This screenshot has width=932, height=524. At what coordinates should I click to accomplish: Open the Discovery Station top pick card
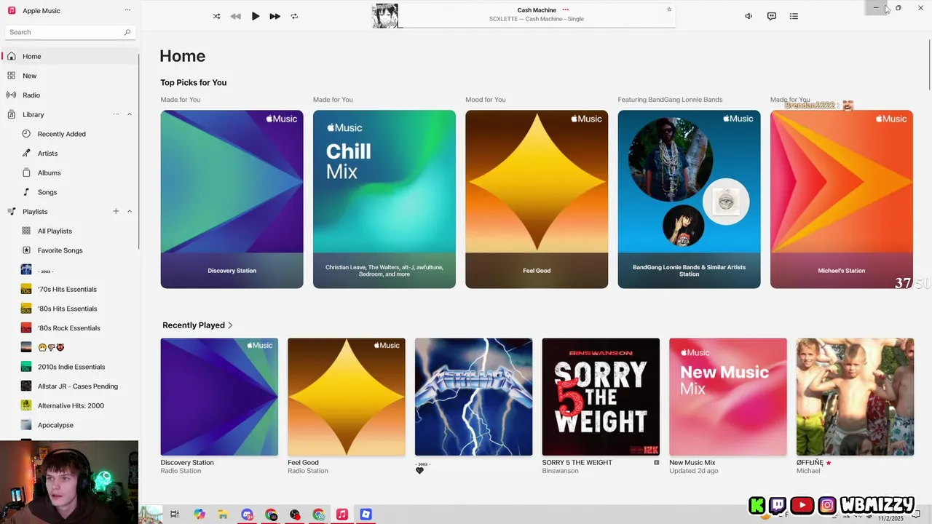coord(232,199)
